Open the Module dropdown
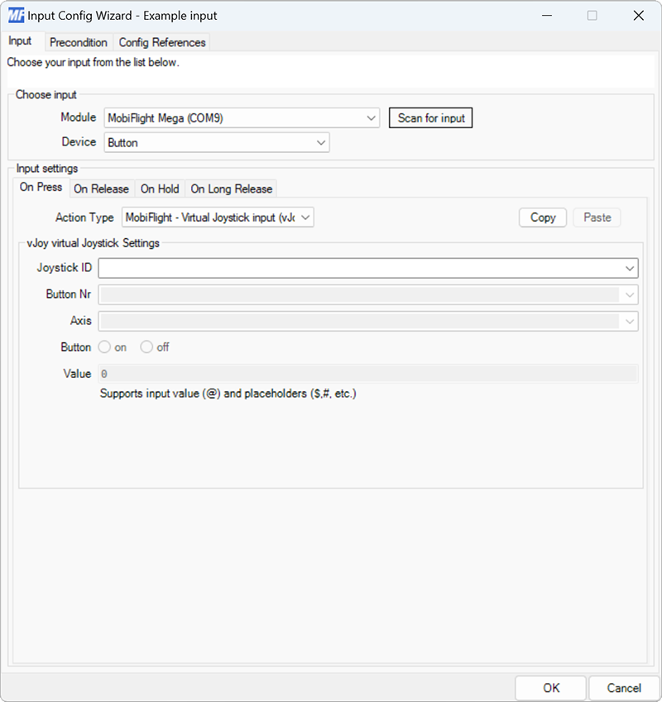 [371, 117]
